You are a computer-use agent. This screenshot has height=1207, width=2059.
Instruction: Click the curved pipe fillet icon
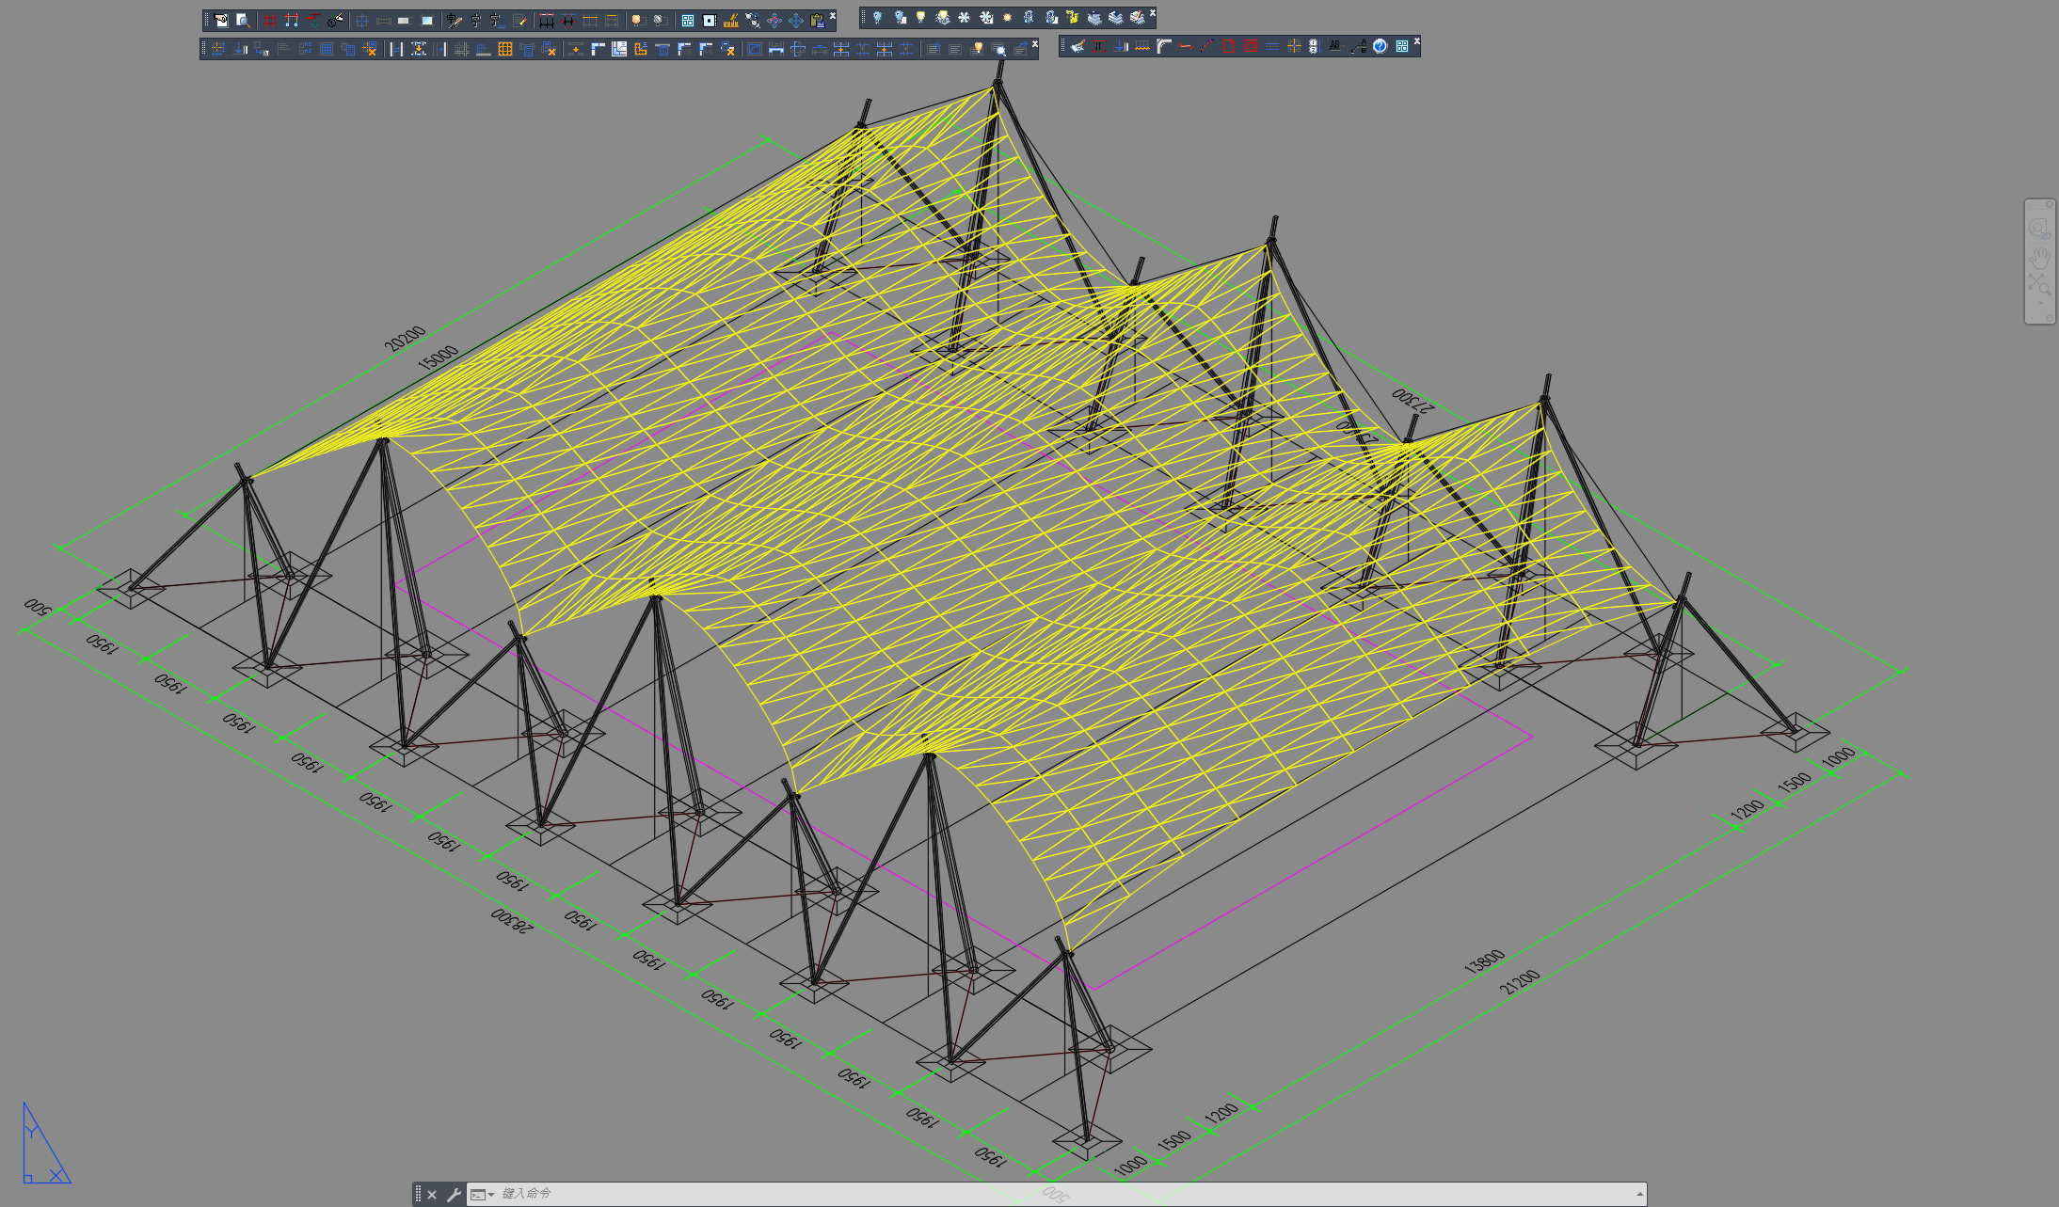(x=1164, y=45)
